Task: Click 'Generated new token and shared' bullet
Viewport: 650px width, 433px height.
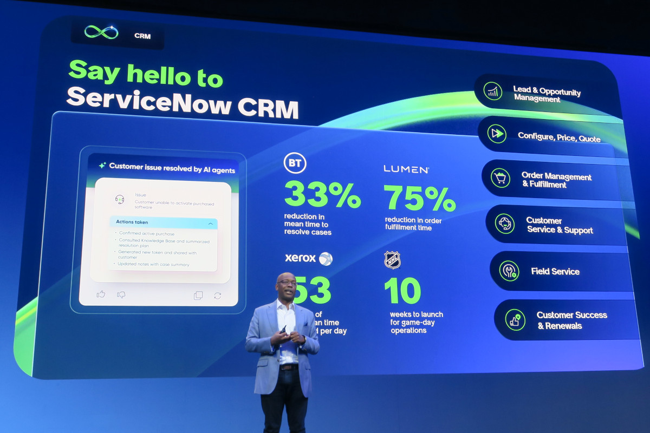Action: [158, 255]
